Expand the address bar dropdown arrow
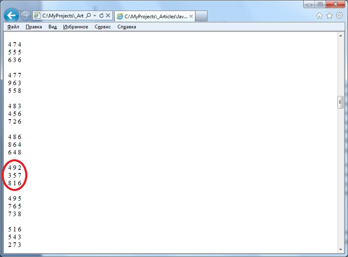Image resolution: width=348 pixels, height=257 pixels. 94,16
